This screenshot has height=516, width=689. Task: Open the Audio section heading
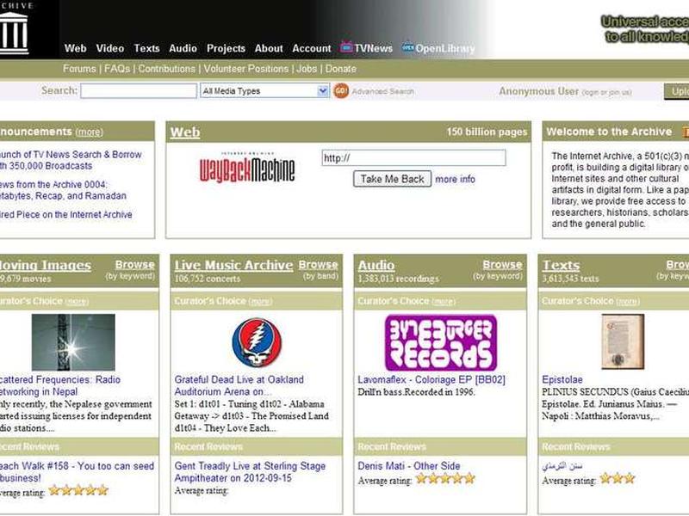(376, 265)
